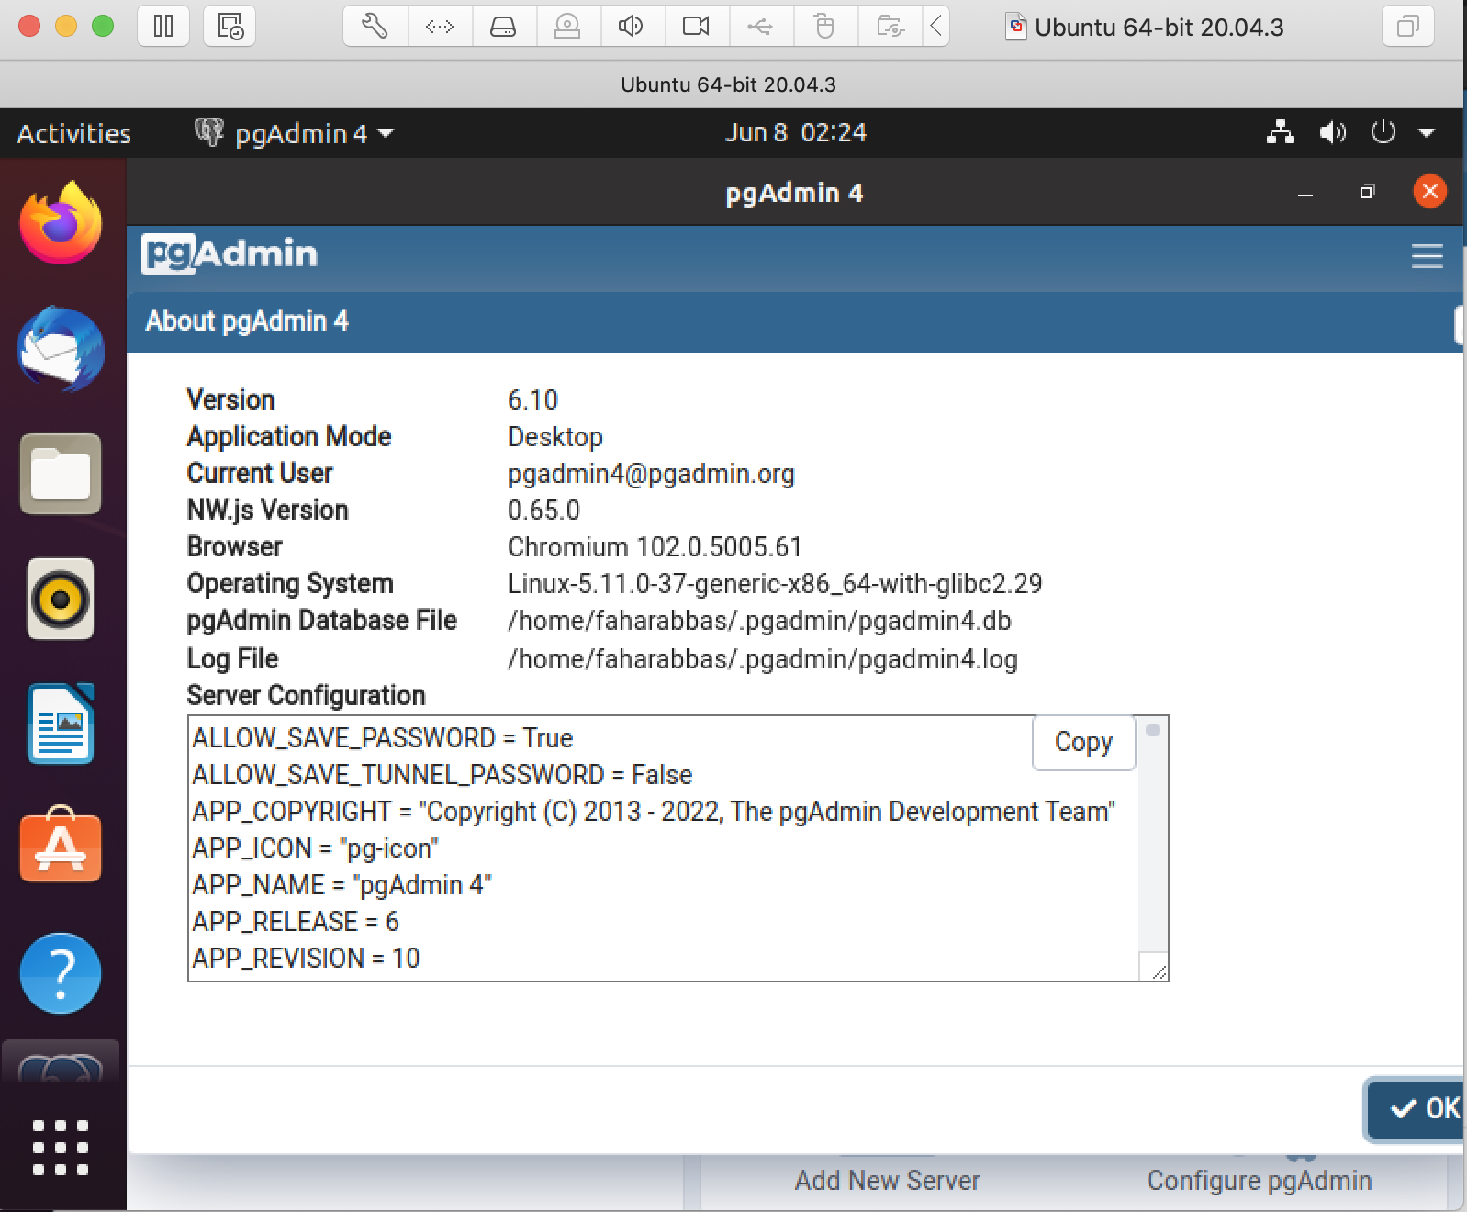The image size is (1467, 1212).
Task: Collapse the VM toolbar with left chevron
Action: (935, 26)
